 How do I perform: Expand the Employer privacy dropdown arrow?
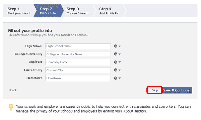120,62
